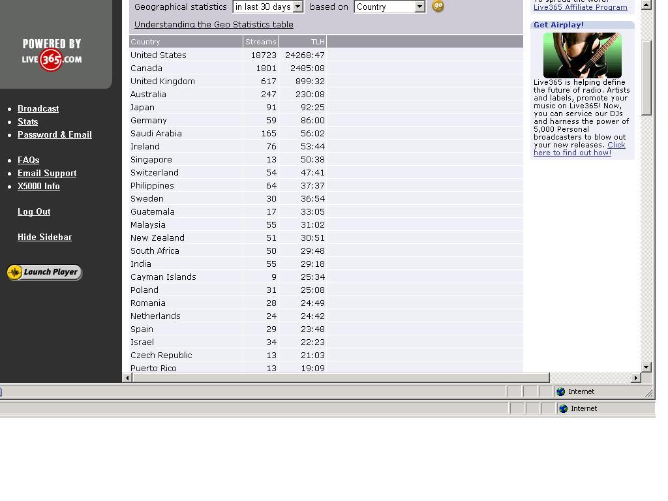
Task: Click Switzerland country name
Action: [155, 172]
